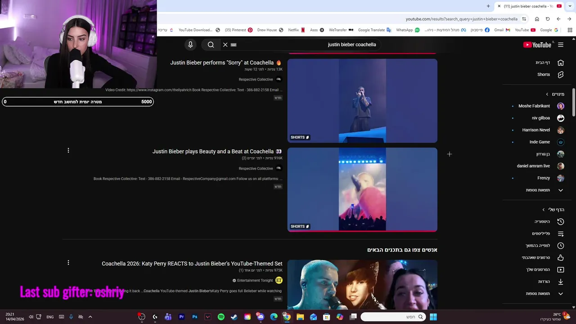Click the browser reload button
This screenshot has height=324, width=576.
point(548,19)
